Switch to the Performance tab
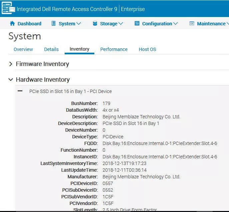This screenshot has width=229, height=212. (114, 49)
